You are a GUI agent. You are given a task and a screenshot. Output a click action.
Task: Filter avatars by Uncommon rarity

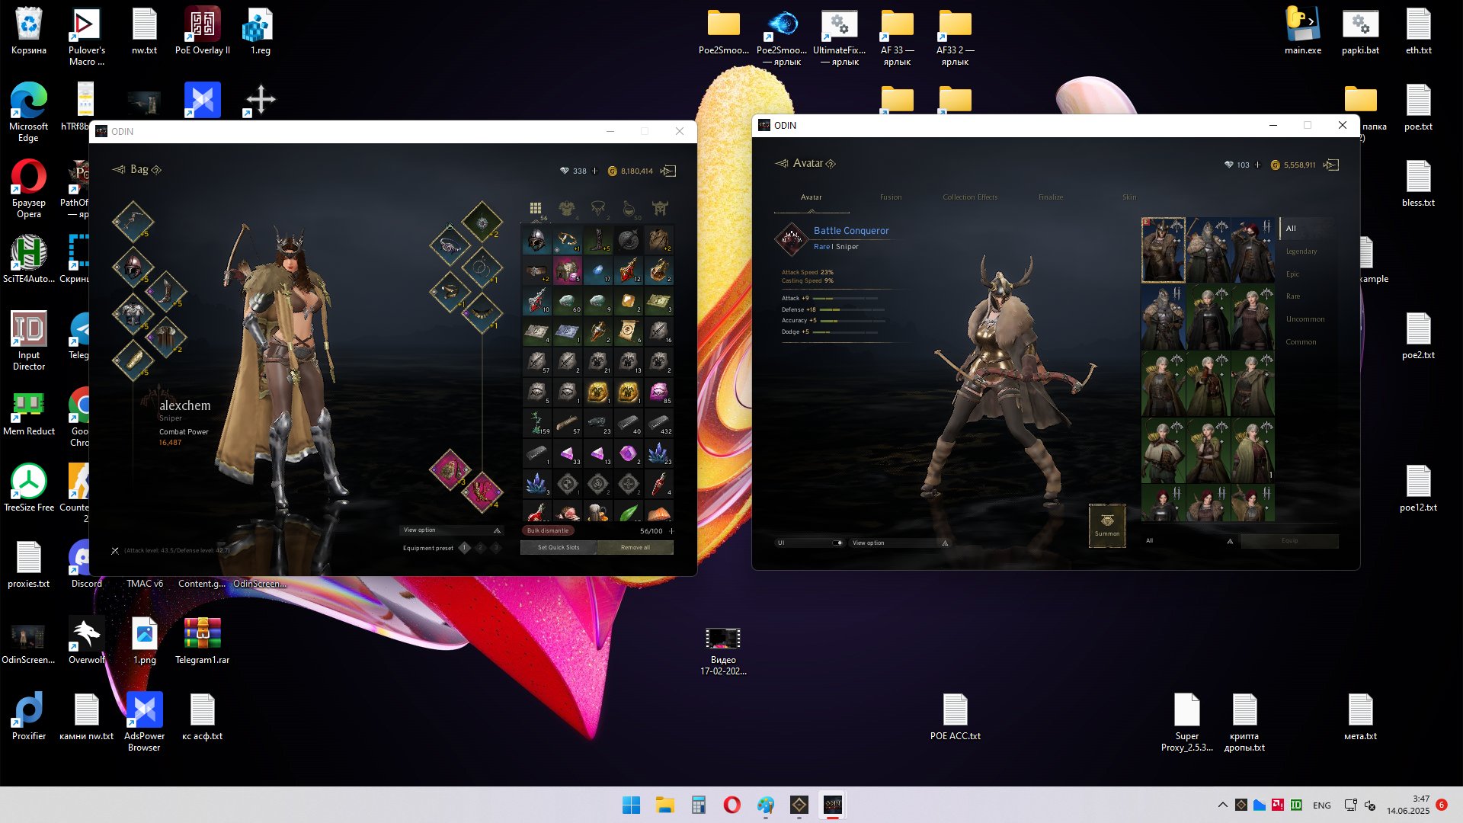click(x=1307, y=319)
